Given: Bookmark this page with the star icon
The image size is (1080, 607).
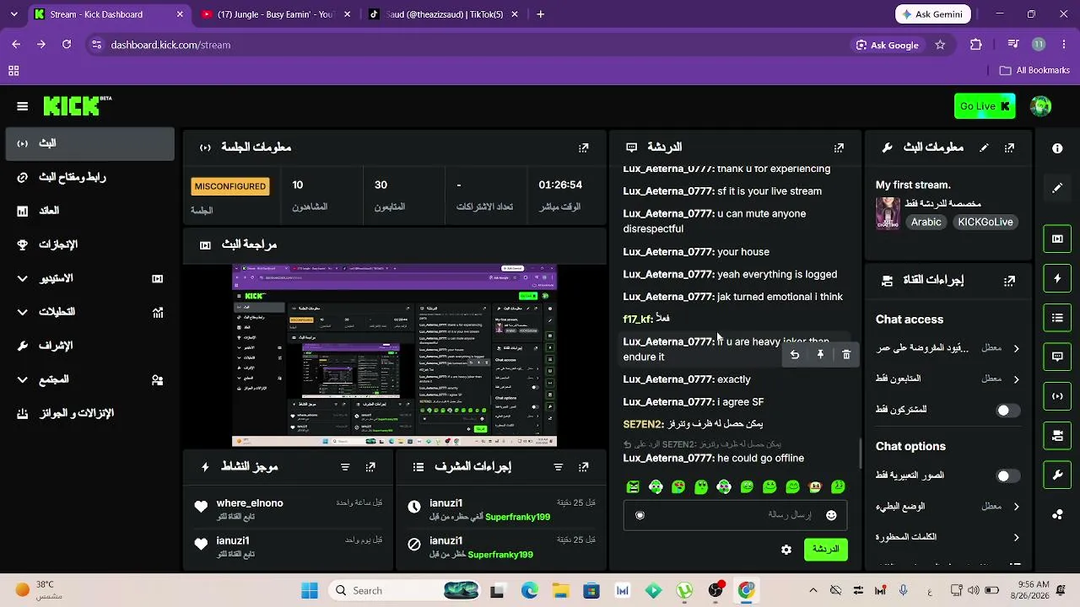Looking at the screenshot, I should [x=940, y=45].
